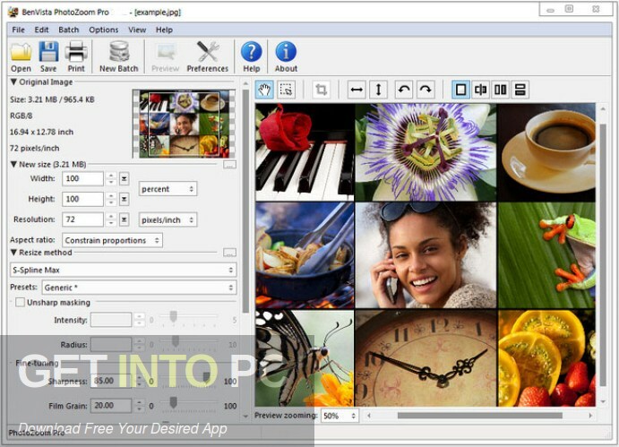
Task: Click the Film Grain value field
Action: (111, 406)
